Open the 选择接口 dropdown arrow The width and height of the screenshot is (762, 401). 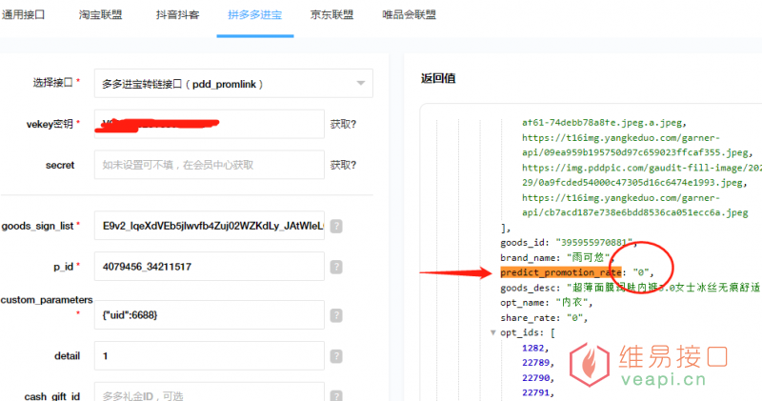[361, 84]
